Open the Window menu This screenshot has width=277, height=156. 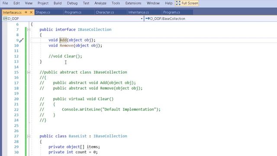click(153, 3)
